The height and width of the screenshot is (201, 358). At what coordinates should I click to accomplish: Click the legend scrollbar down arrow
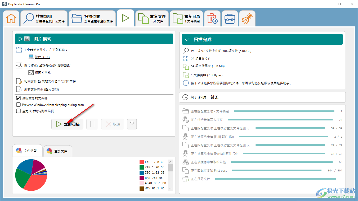[x=170, y=189]
